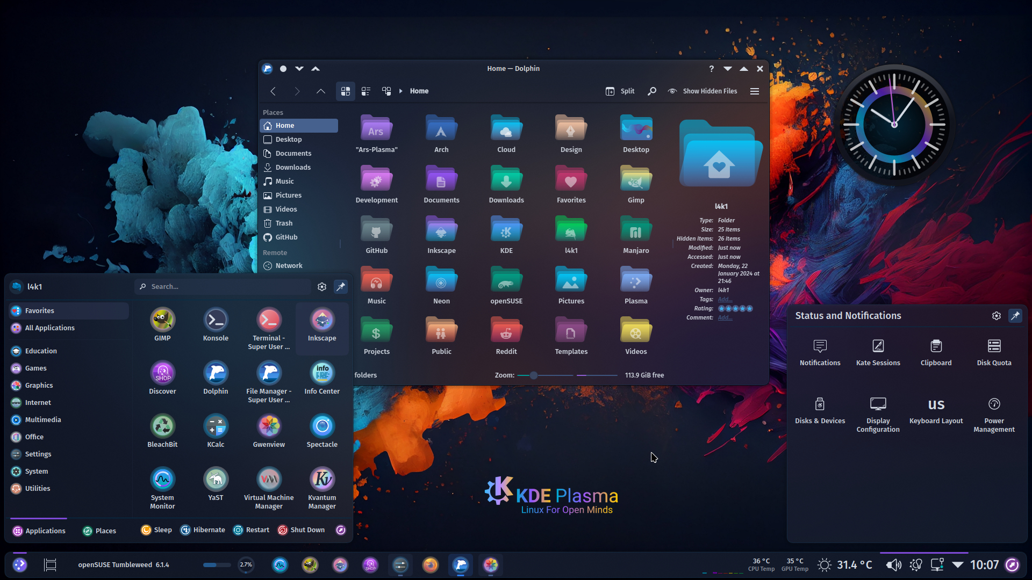
Task: Click the Sleep button
Action: pos(156,530)
